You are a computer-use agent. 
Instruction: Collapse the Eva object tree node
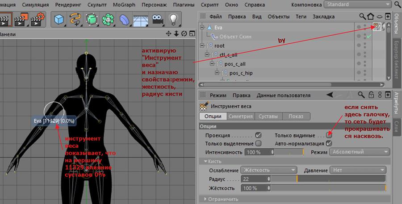[203, 27]
